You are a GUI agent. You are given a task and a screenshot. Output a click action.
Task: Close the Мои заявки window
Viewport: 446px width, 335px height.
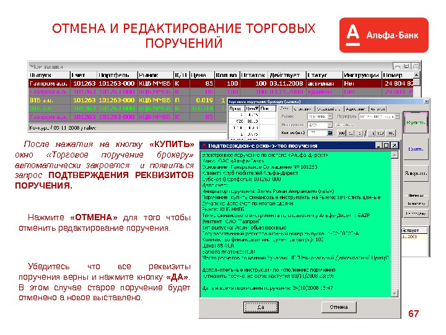click(415, 66)
